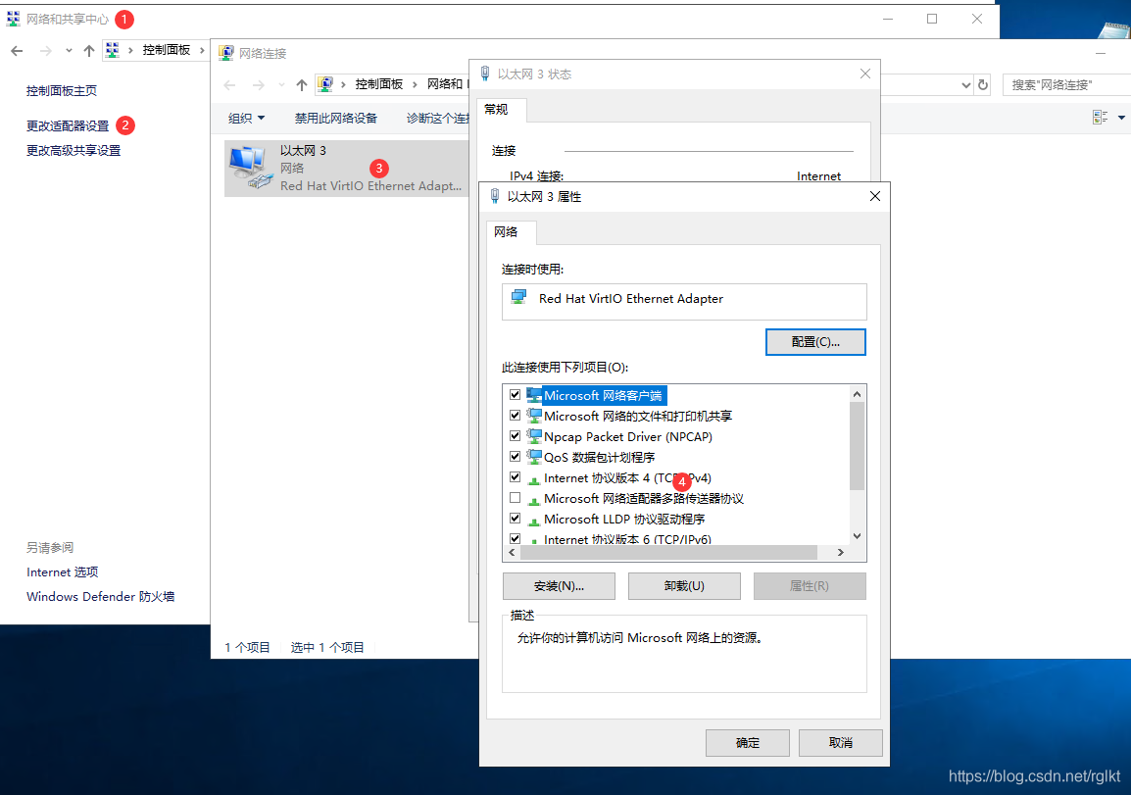Viewport: 1131px width, 795px height.
Task: Click the 配置(C)... button
Action: [815, 342]
